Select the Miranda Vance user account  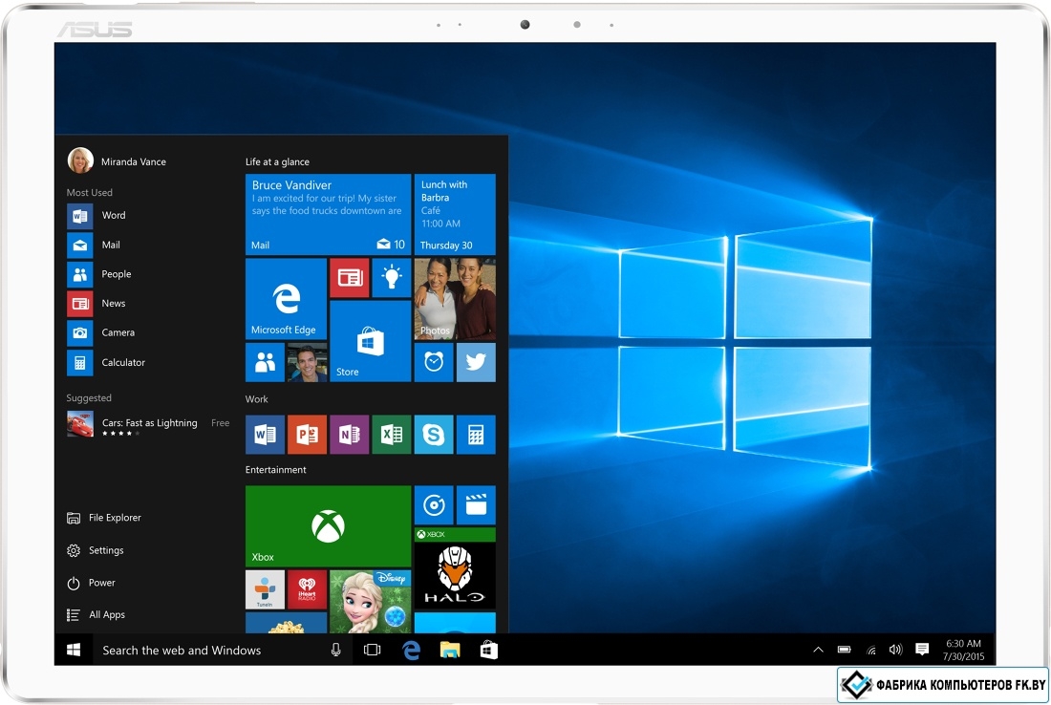[x=118, y=160]
